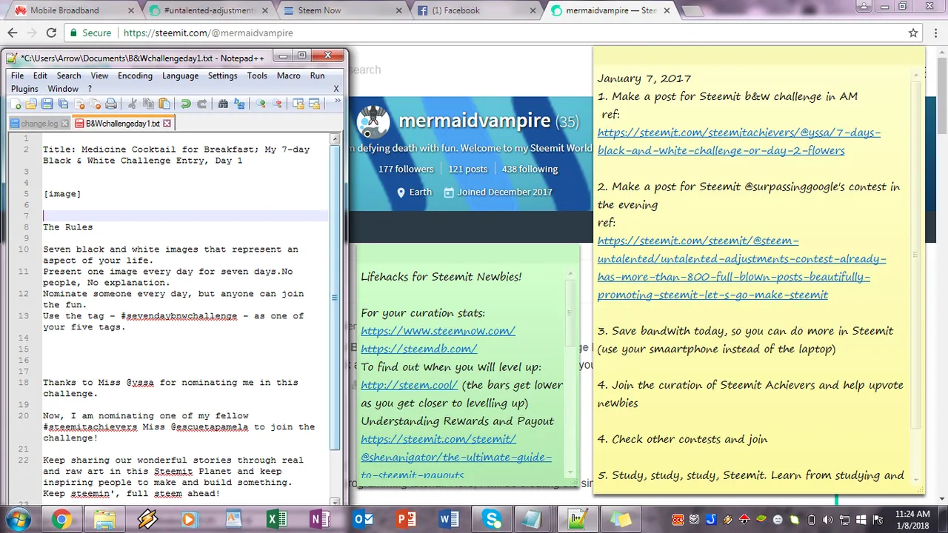Open the untalented-adjustments contest link in yellow note
The image size is (948, 533).
(741, 267)
